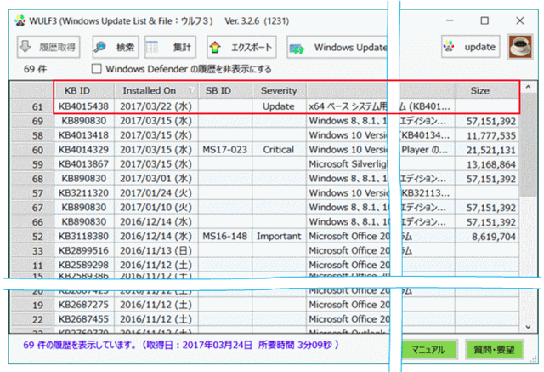Image resolution: width=544 pixels, height=372 pixels.
Task: Select row number 69
Action: pos(32,121)
